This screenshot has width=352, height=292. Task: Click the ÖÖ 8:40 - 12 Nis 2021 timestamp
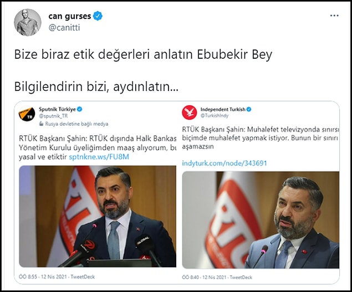click(x=204, y=277)
